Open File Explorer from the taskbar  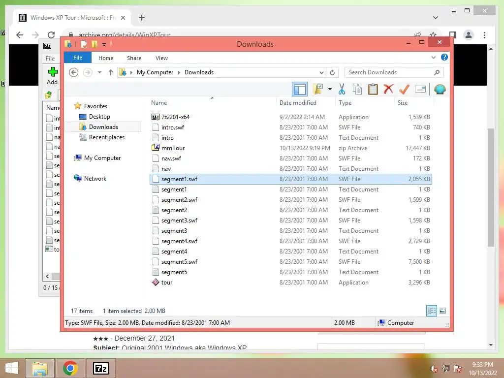pyautogui.click(x=40, y=368)
